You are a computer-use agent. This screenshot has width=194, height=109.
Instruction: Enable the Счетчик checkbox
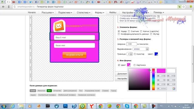tap(129, 31)
